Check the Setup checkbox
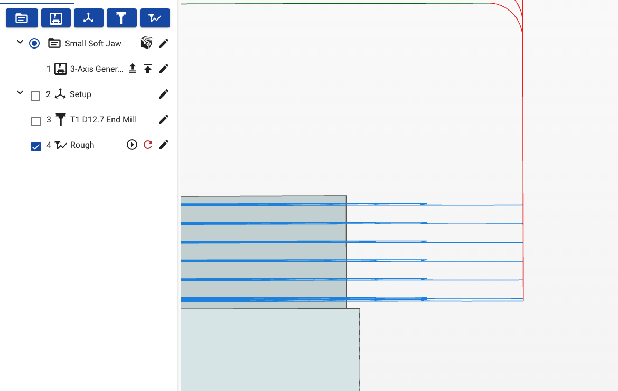 click(x=35, y=96)
